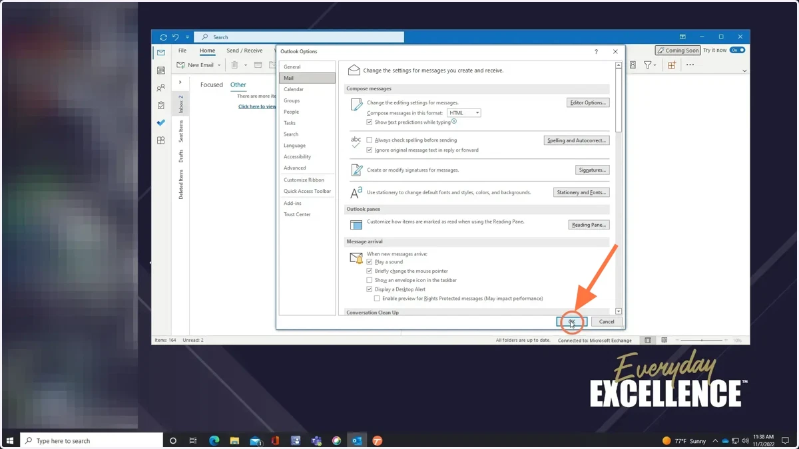Switch to the Other inbox tab
799x449 pixels.
pos(238,85)
